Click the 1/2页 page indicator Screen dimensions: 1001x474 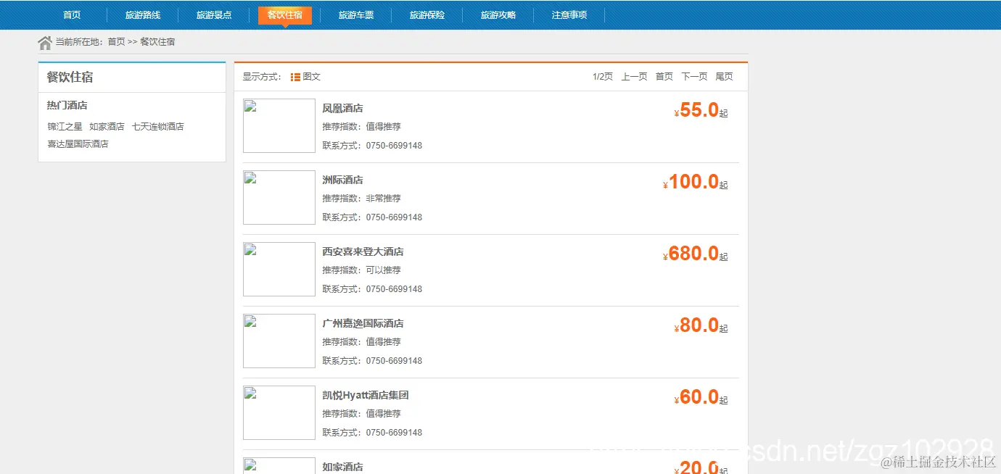pyautogui.click(x=603, y=77)
